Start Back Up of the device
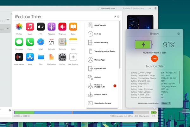 pos(98,34)
